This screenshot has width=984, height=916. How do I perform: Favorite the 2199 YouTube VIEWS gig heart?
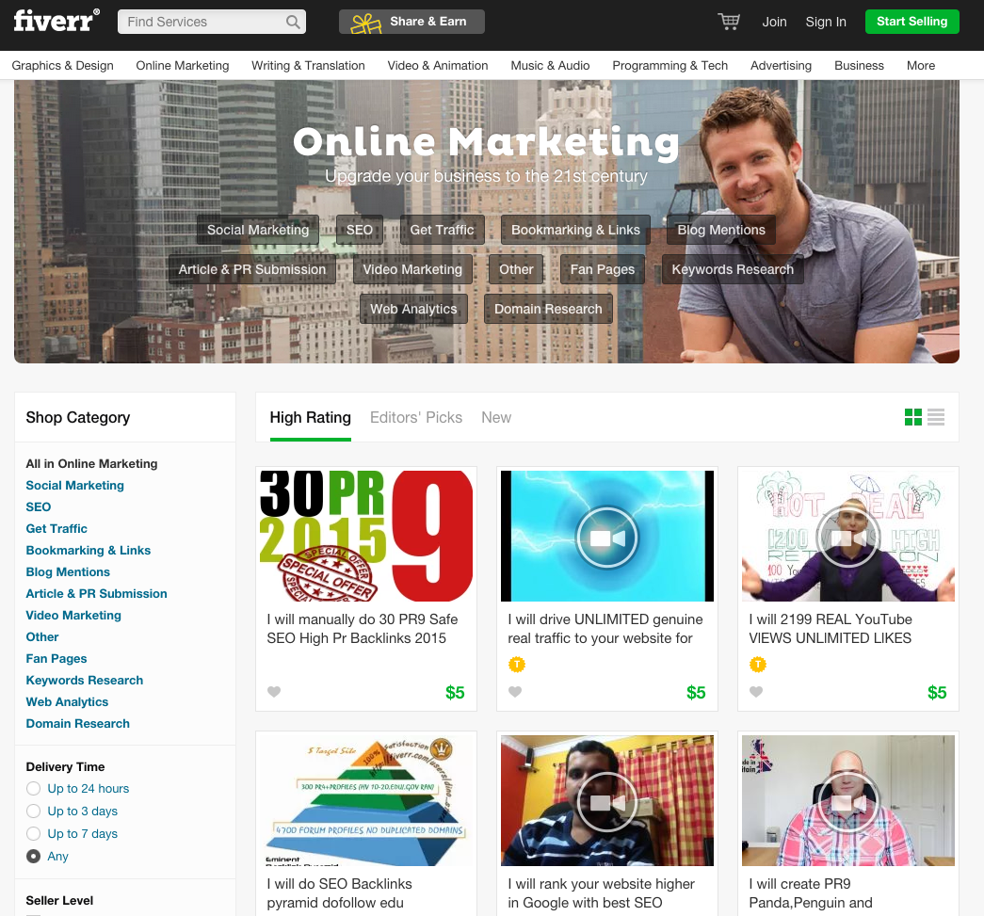[x=756, y=692]
